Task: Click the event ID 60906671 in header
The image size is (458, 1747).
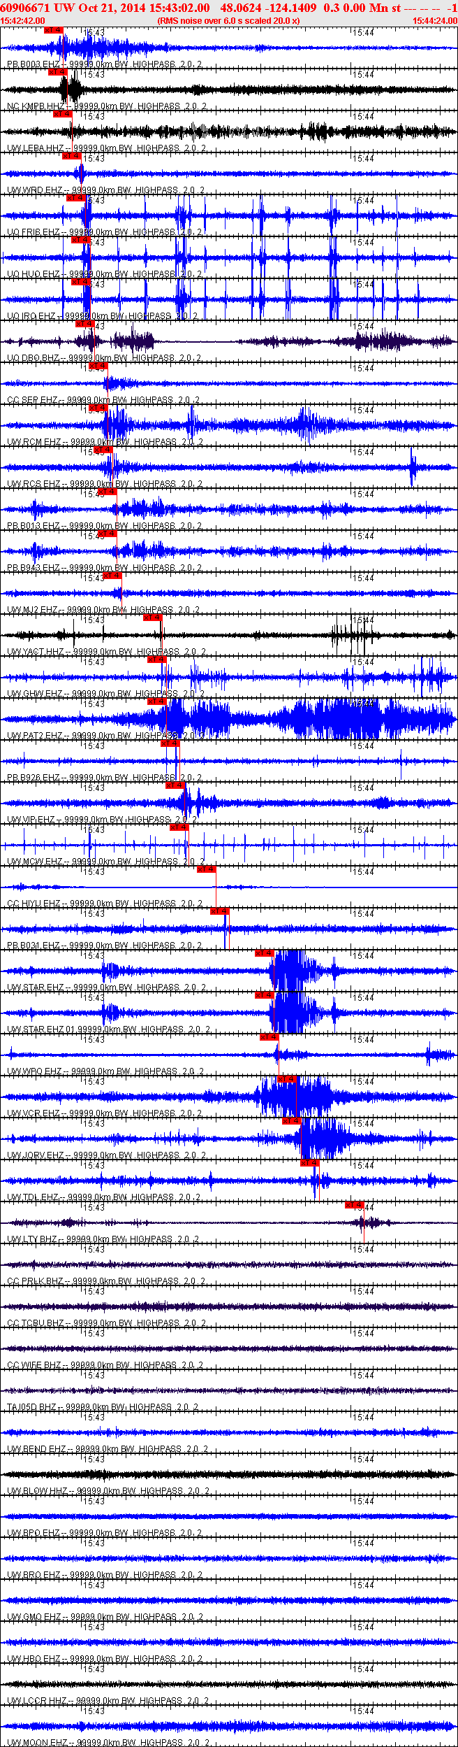Action: pyautogui.click(x=24, y=8)
